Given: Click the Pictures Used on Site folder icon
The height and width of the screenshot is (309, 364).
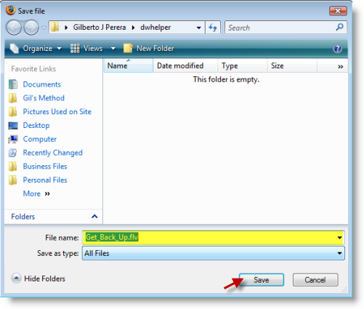Looking at the screenshot, I should [12, 111].
